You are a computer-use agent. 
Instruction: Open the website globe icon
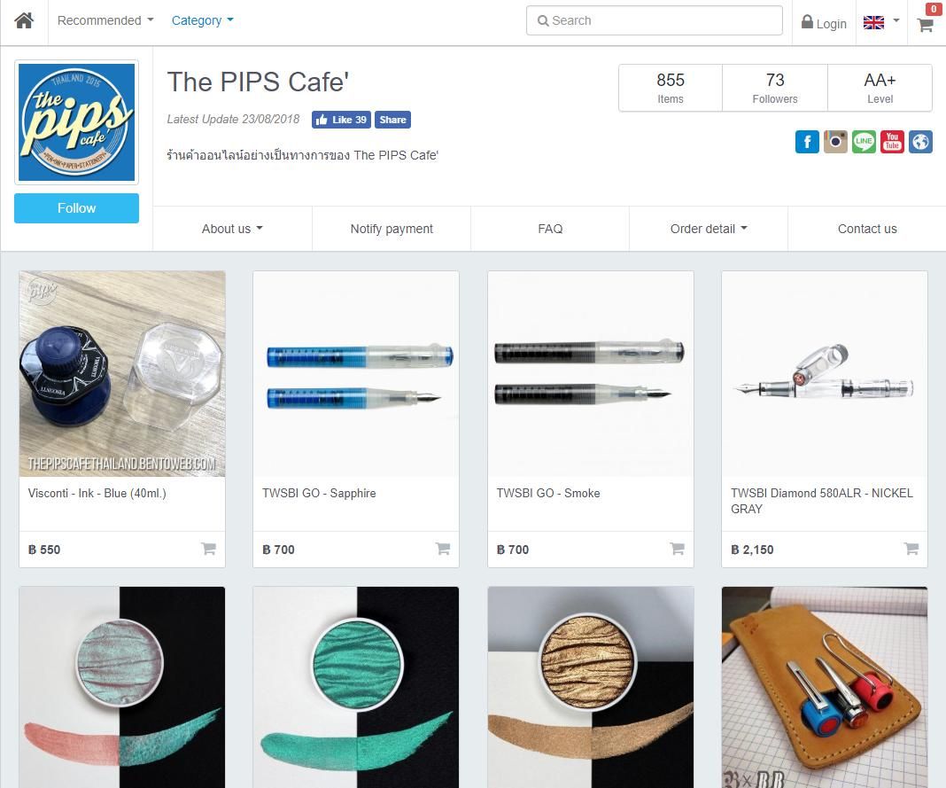click(x=920, y=142)
